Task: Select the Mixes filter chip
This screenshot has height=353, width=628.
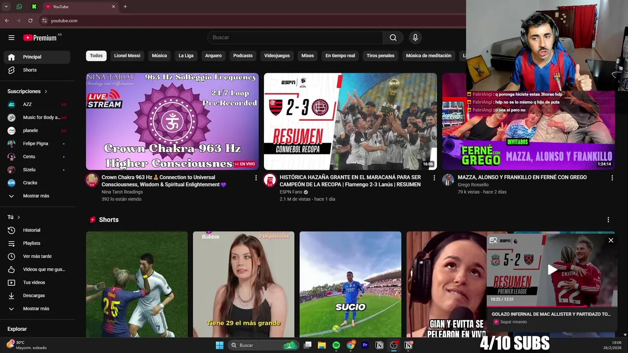Action: click(308, 55)
